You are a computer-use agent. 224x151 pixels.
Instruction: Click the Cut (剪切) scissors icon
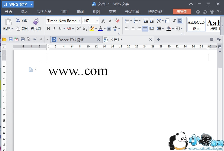click(x=18, y=20)
